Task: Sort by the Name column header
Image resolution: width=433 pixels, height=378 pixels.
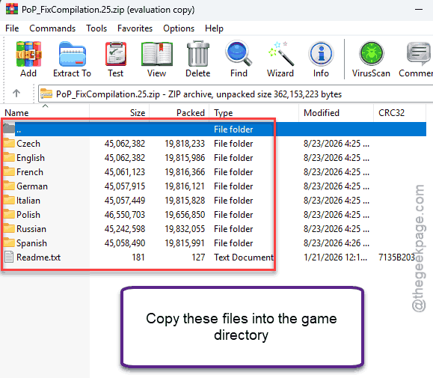Action: pyautogui.click(x=45, y=113)
